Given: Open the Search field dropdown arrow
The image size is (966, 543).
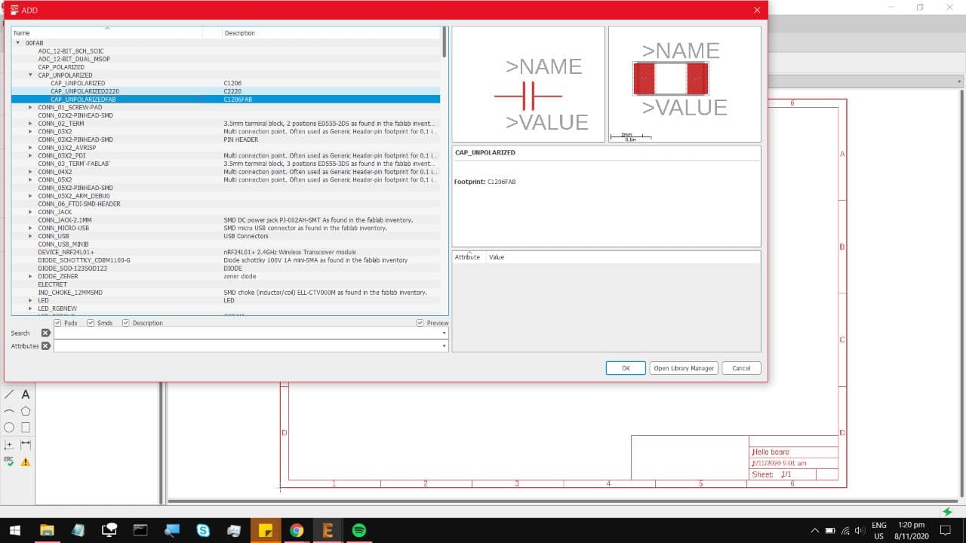Looking at the screenshot, I should [x=444, y=333].
